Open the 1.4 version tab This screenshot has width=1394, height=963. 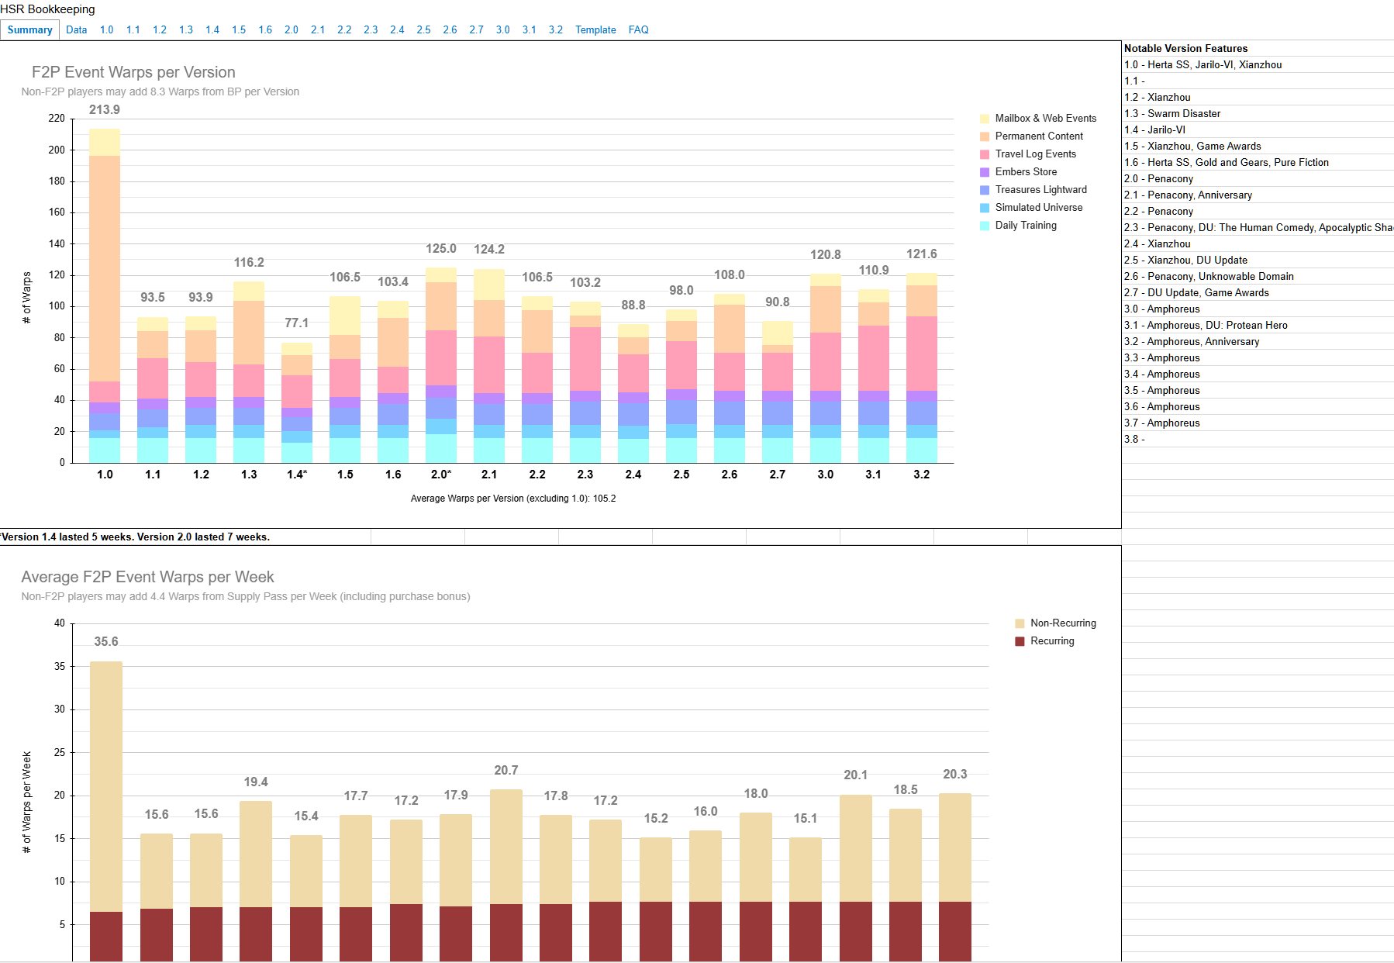(x=212, y=29)
